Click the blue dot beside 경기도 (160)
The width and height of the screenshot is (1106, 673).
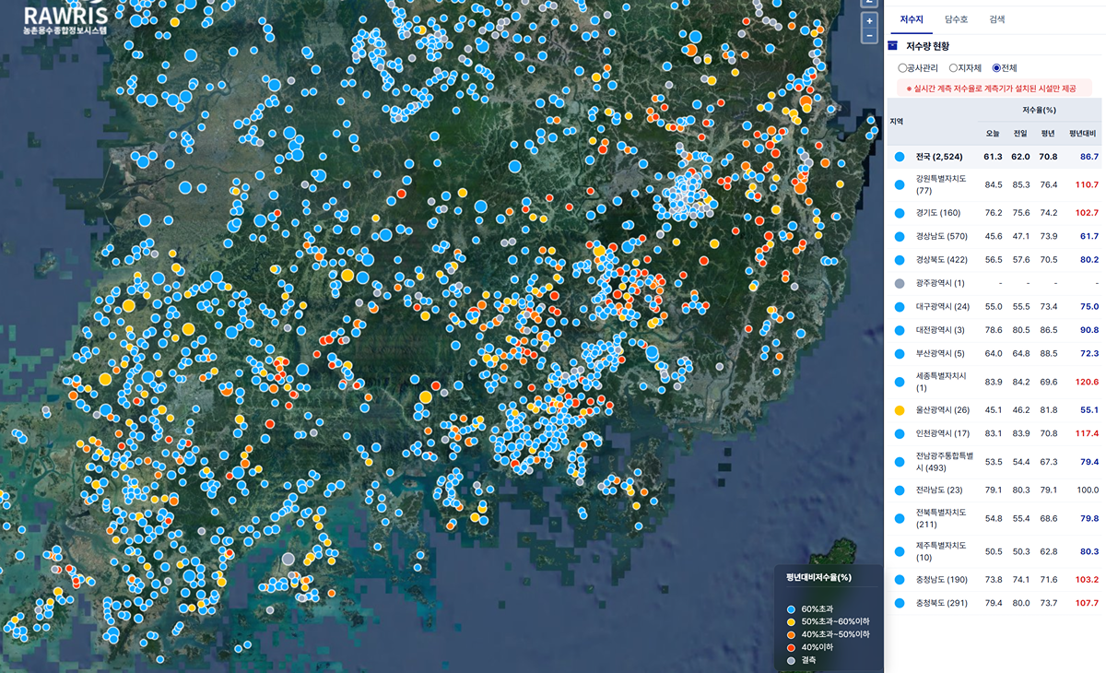(x=900, y=213)
